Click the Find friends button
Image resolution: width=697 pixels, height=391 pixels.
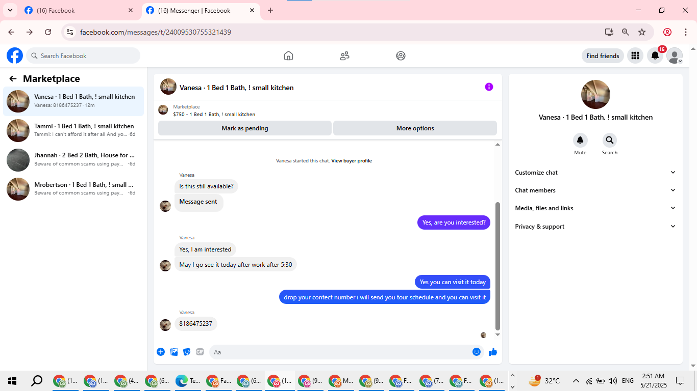pos(603,56)
